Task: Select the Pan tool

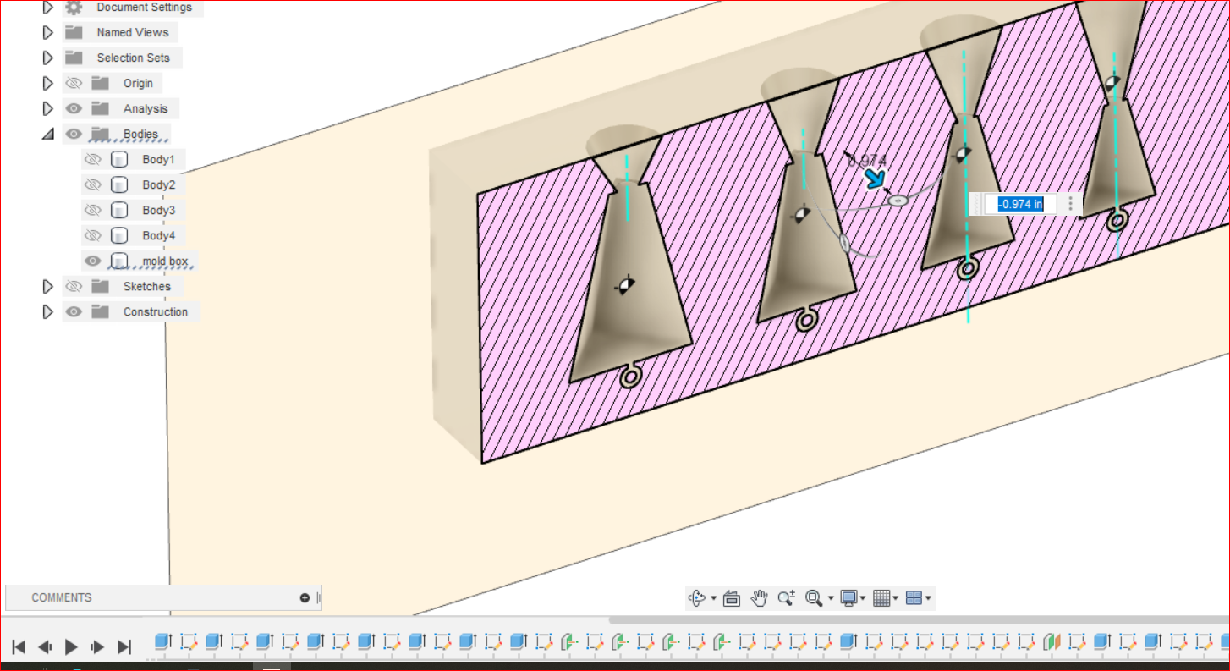Action: point(758,597)
